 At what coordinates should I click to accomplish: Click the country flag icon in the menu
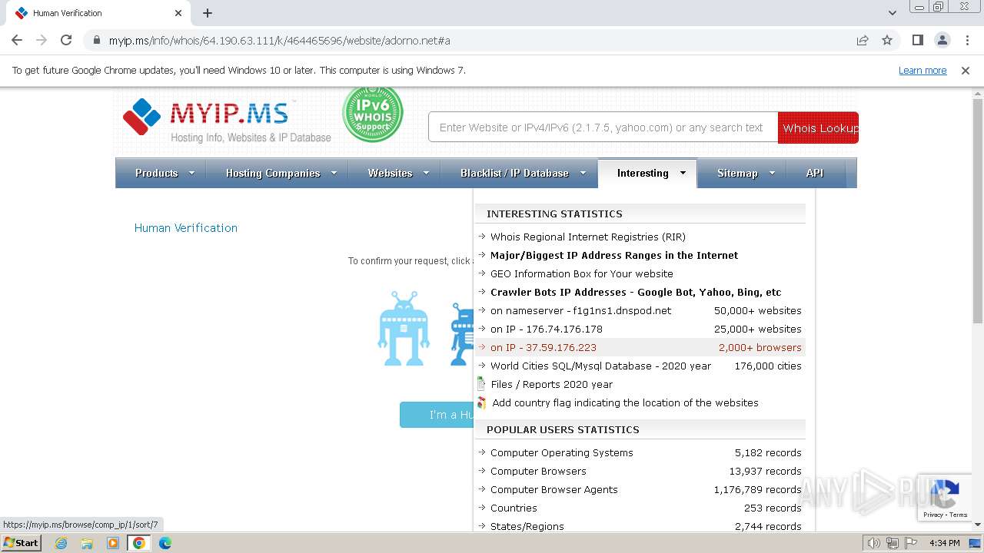point(481,402)
